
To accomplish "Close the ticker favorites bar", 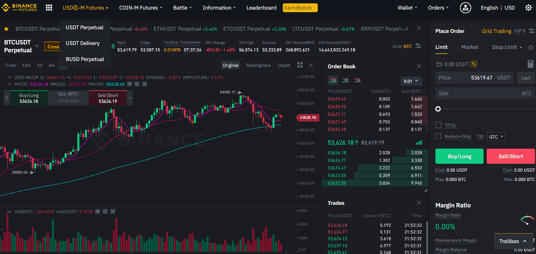I will (x=419, y=28).
